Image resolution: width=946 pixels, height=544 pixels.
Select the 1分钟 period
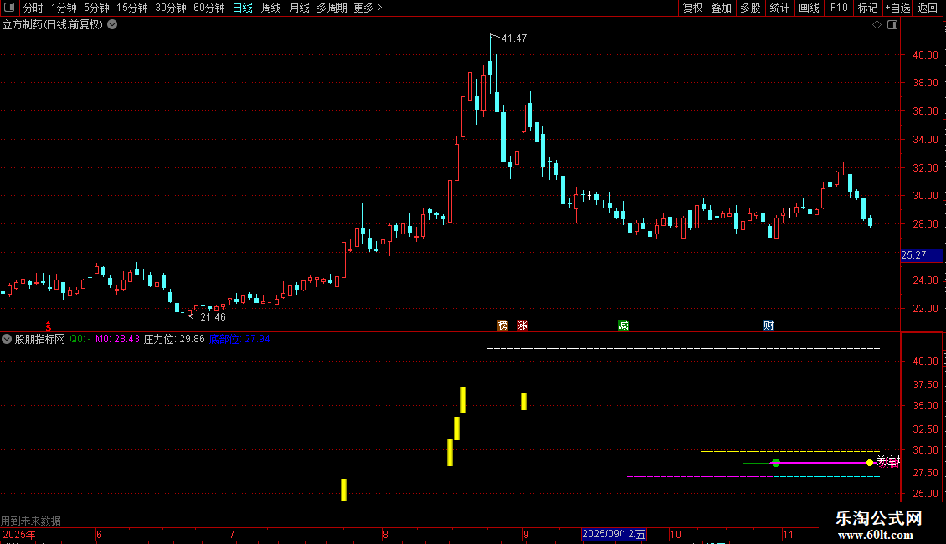(64, 8)
